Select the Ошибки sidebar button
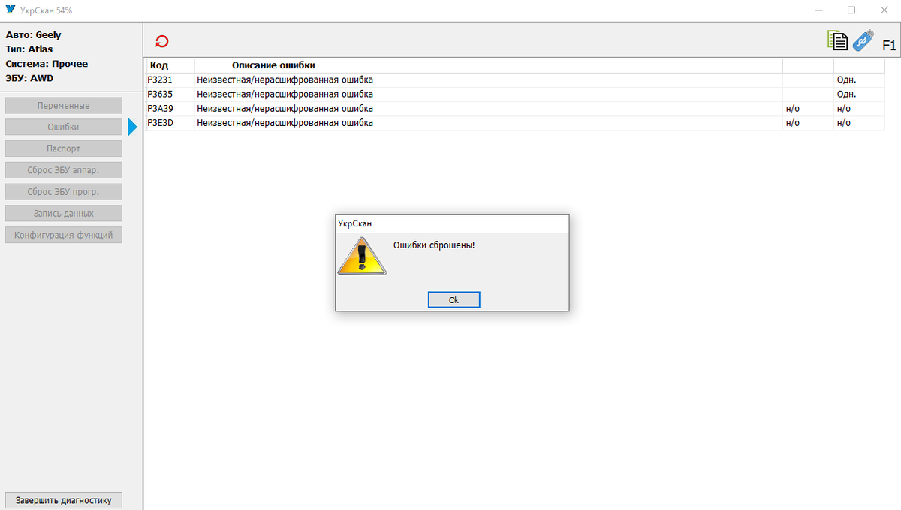901x510 pixels. click(x=64, y=127)
